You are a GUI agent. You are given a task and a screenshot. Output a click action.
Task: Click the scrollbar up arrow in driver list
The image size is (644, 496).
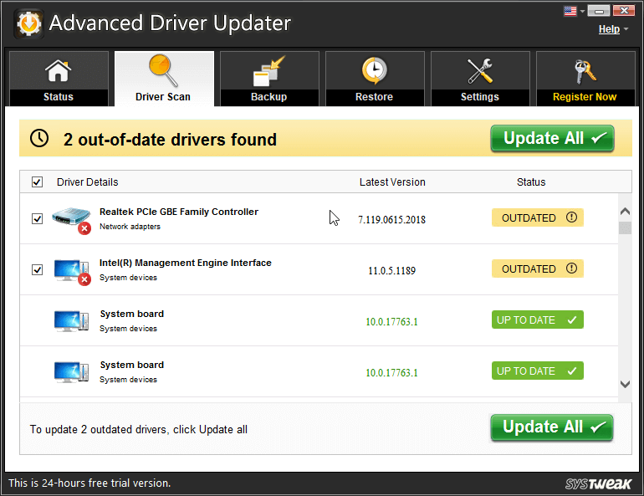(x=625, y=212)
